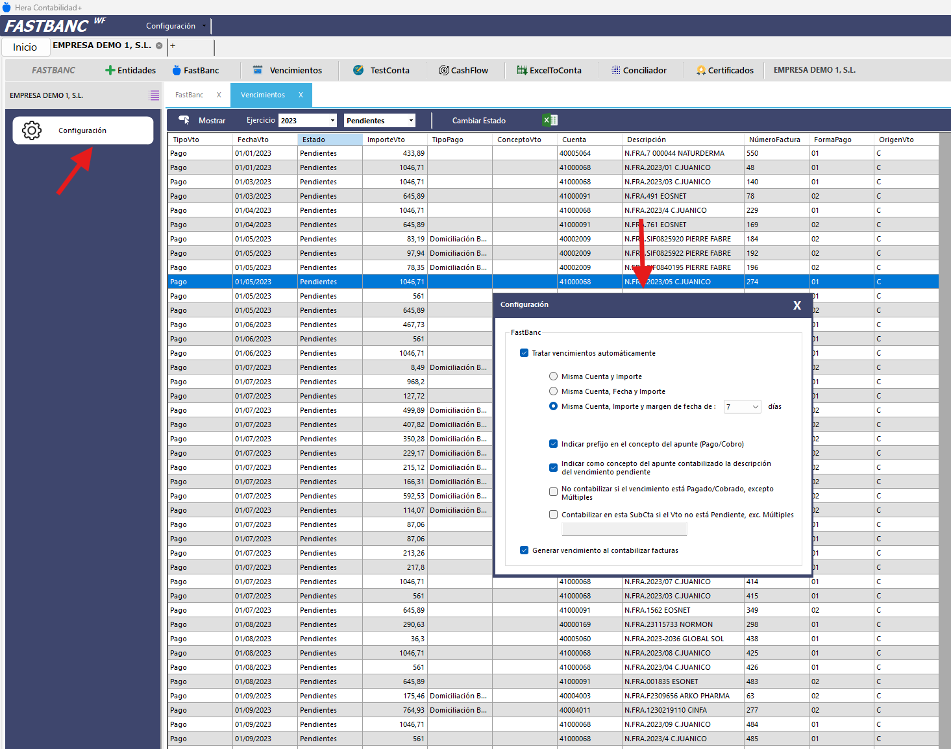The image size is (951, 749).
Task: Uncheck Tratar vencimientos automáticamente
Action: (524, 353)
